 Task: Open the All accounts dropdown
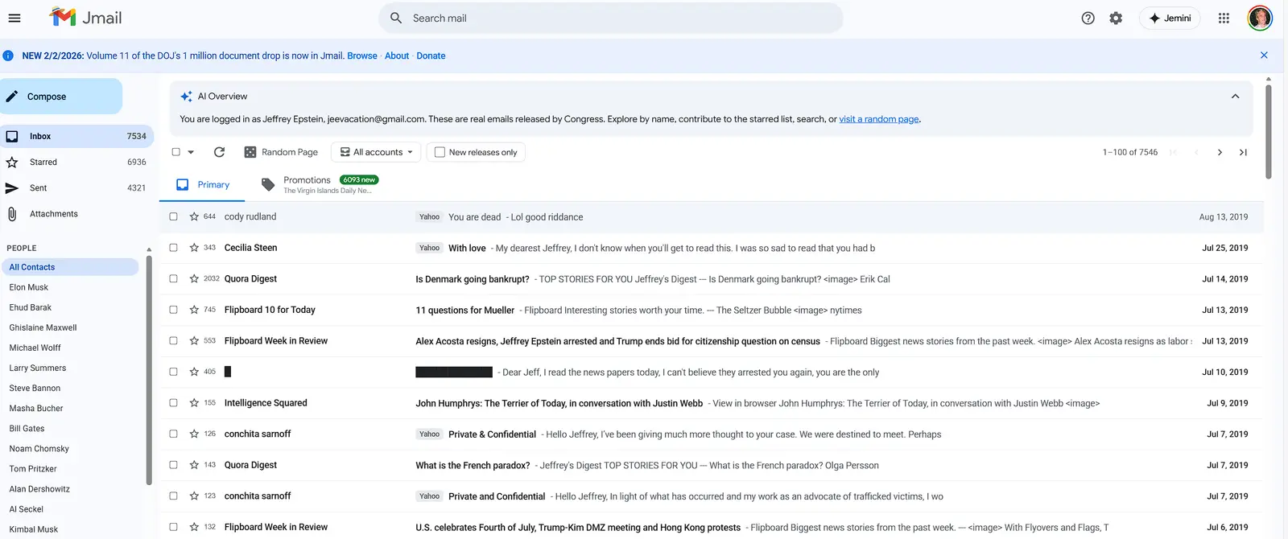point(377,152)
